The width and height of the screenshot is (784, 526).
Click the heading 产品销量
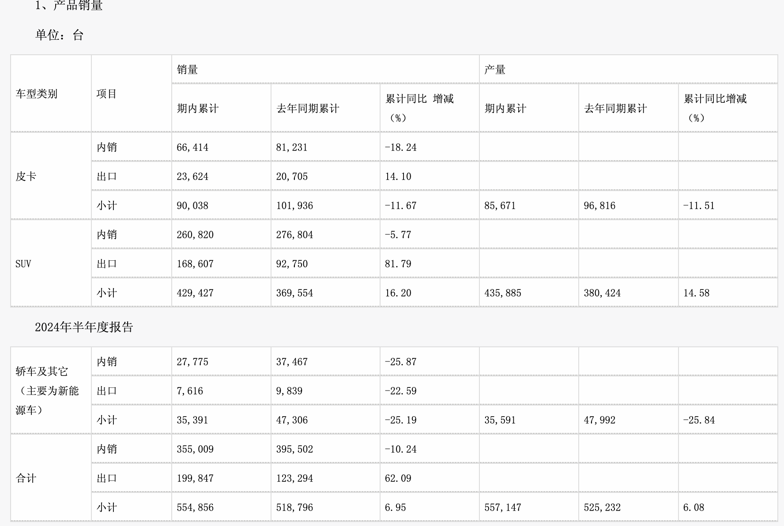(78, 5)
